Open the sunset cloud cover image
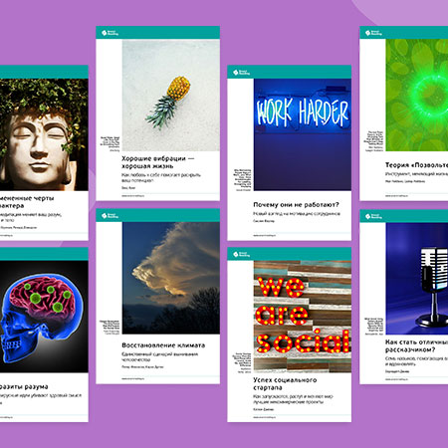Image resolution: width=448 pixels, height=448 pixels. (x=171, y=278)
